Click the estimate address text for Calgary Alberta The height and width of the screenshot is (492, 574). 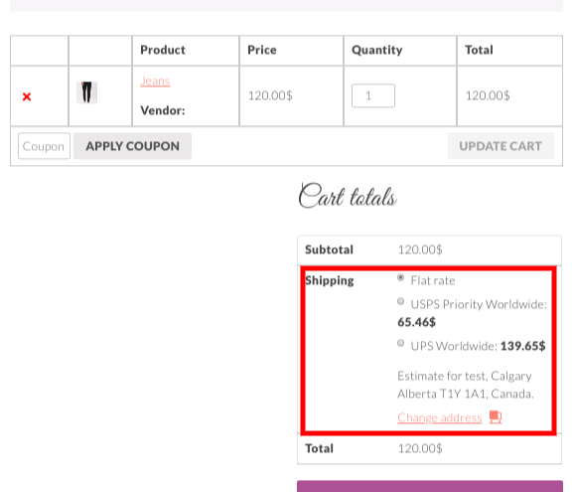click(x=466, y=385)
